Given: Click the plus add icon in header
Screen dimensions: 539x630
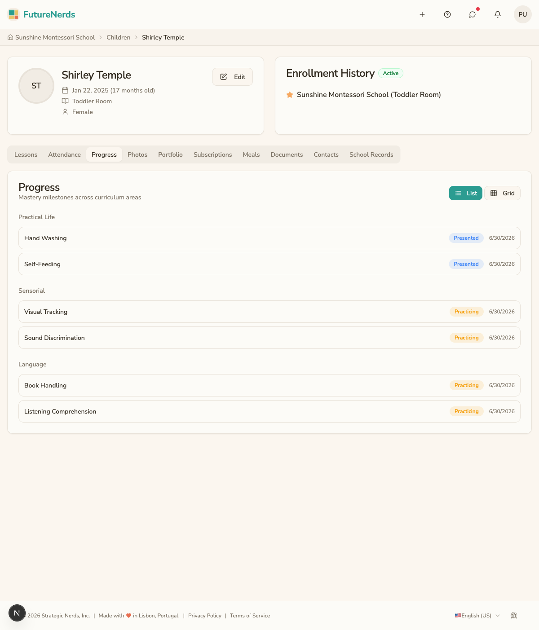Looking at the screenshot, I should tap(422, 14).
